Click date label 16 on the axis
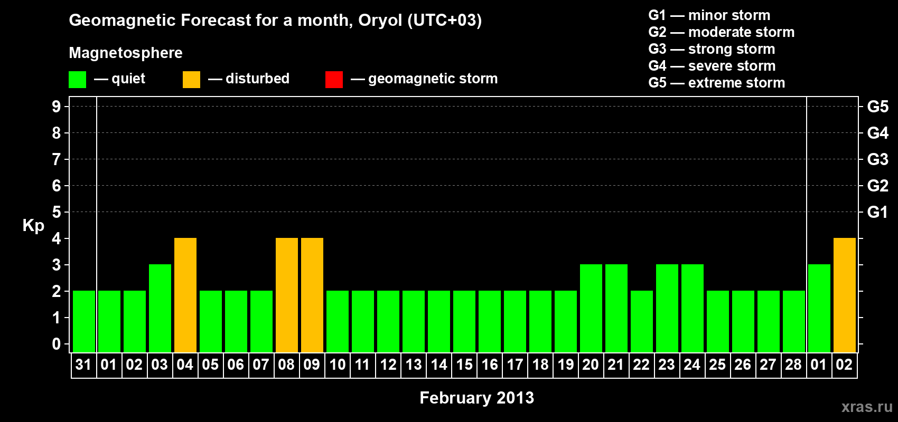The height and width of the screenshot is (422, 898). (x=489, y=365)
